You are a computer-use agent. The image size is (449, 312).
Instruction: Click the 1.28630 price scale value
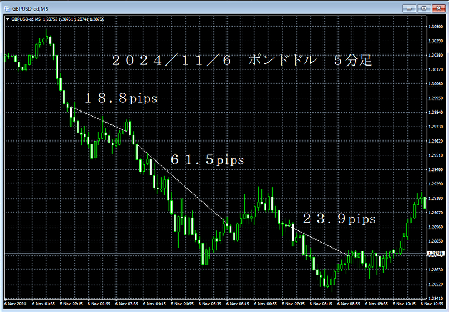(436, 270)
